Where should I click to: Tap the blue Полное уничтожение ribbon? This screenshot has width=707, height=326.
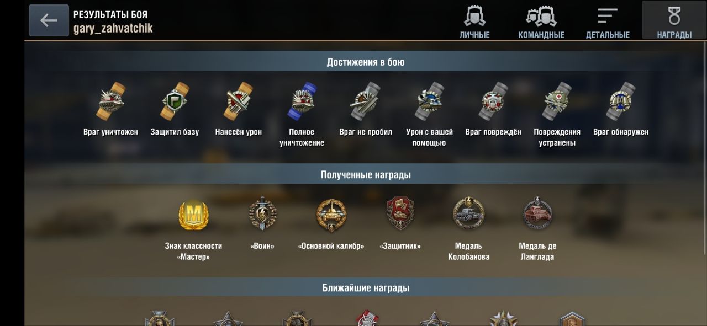click(x=302, y=101)
